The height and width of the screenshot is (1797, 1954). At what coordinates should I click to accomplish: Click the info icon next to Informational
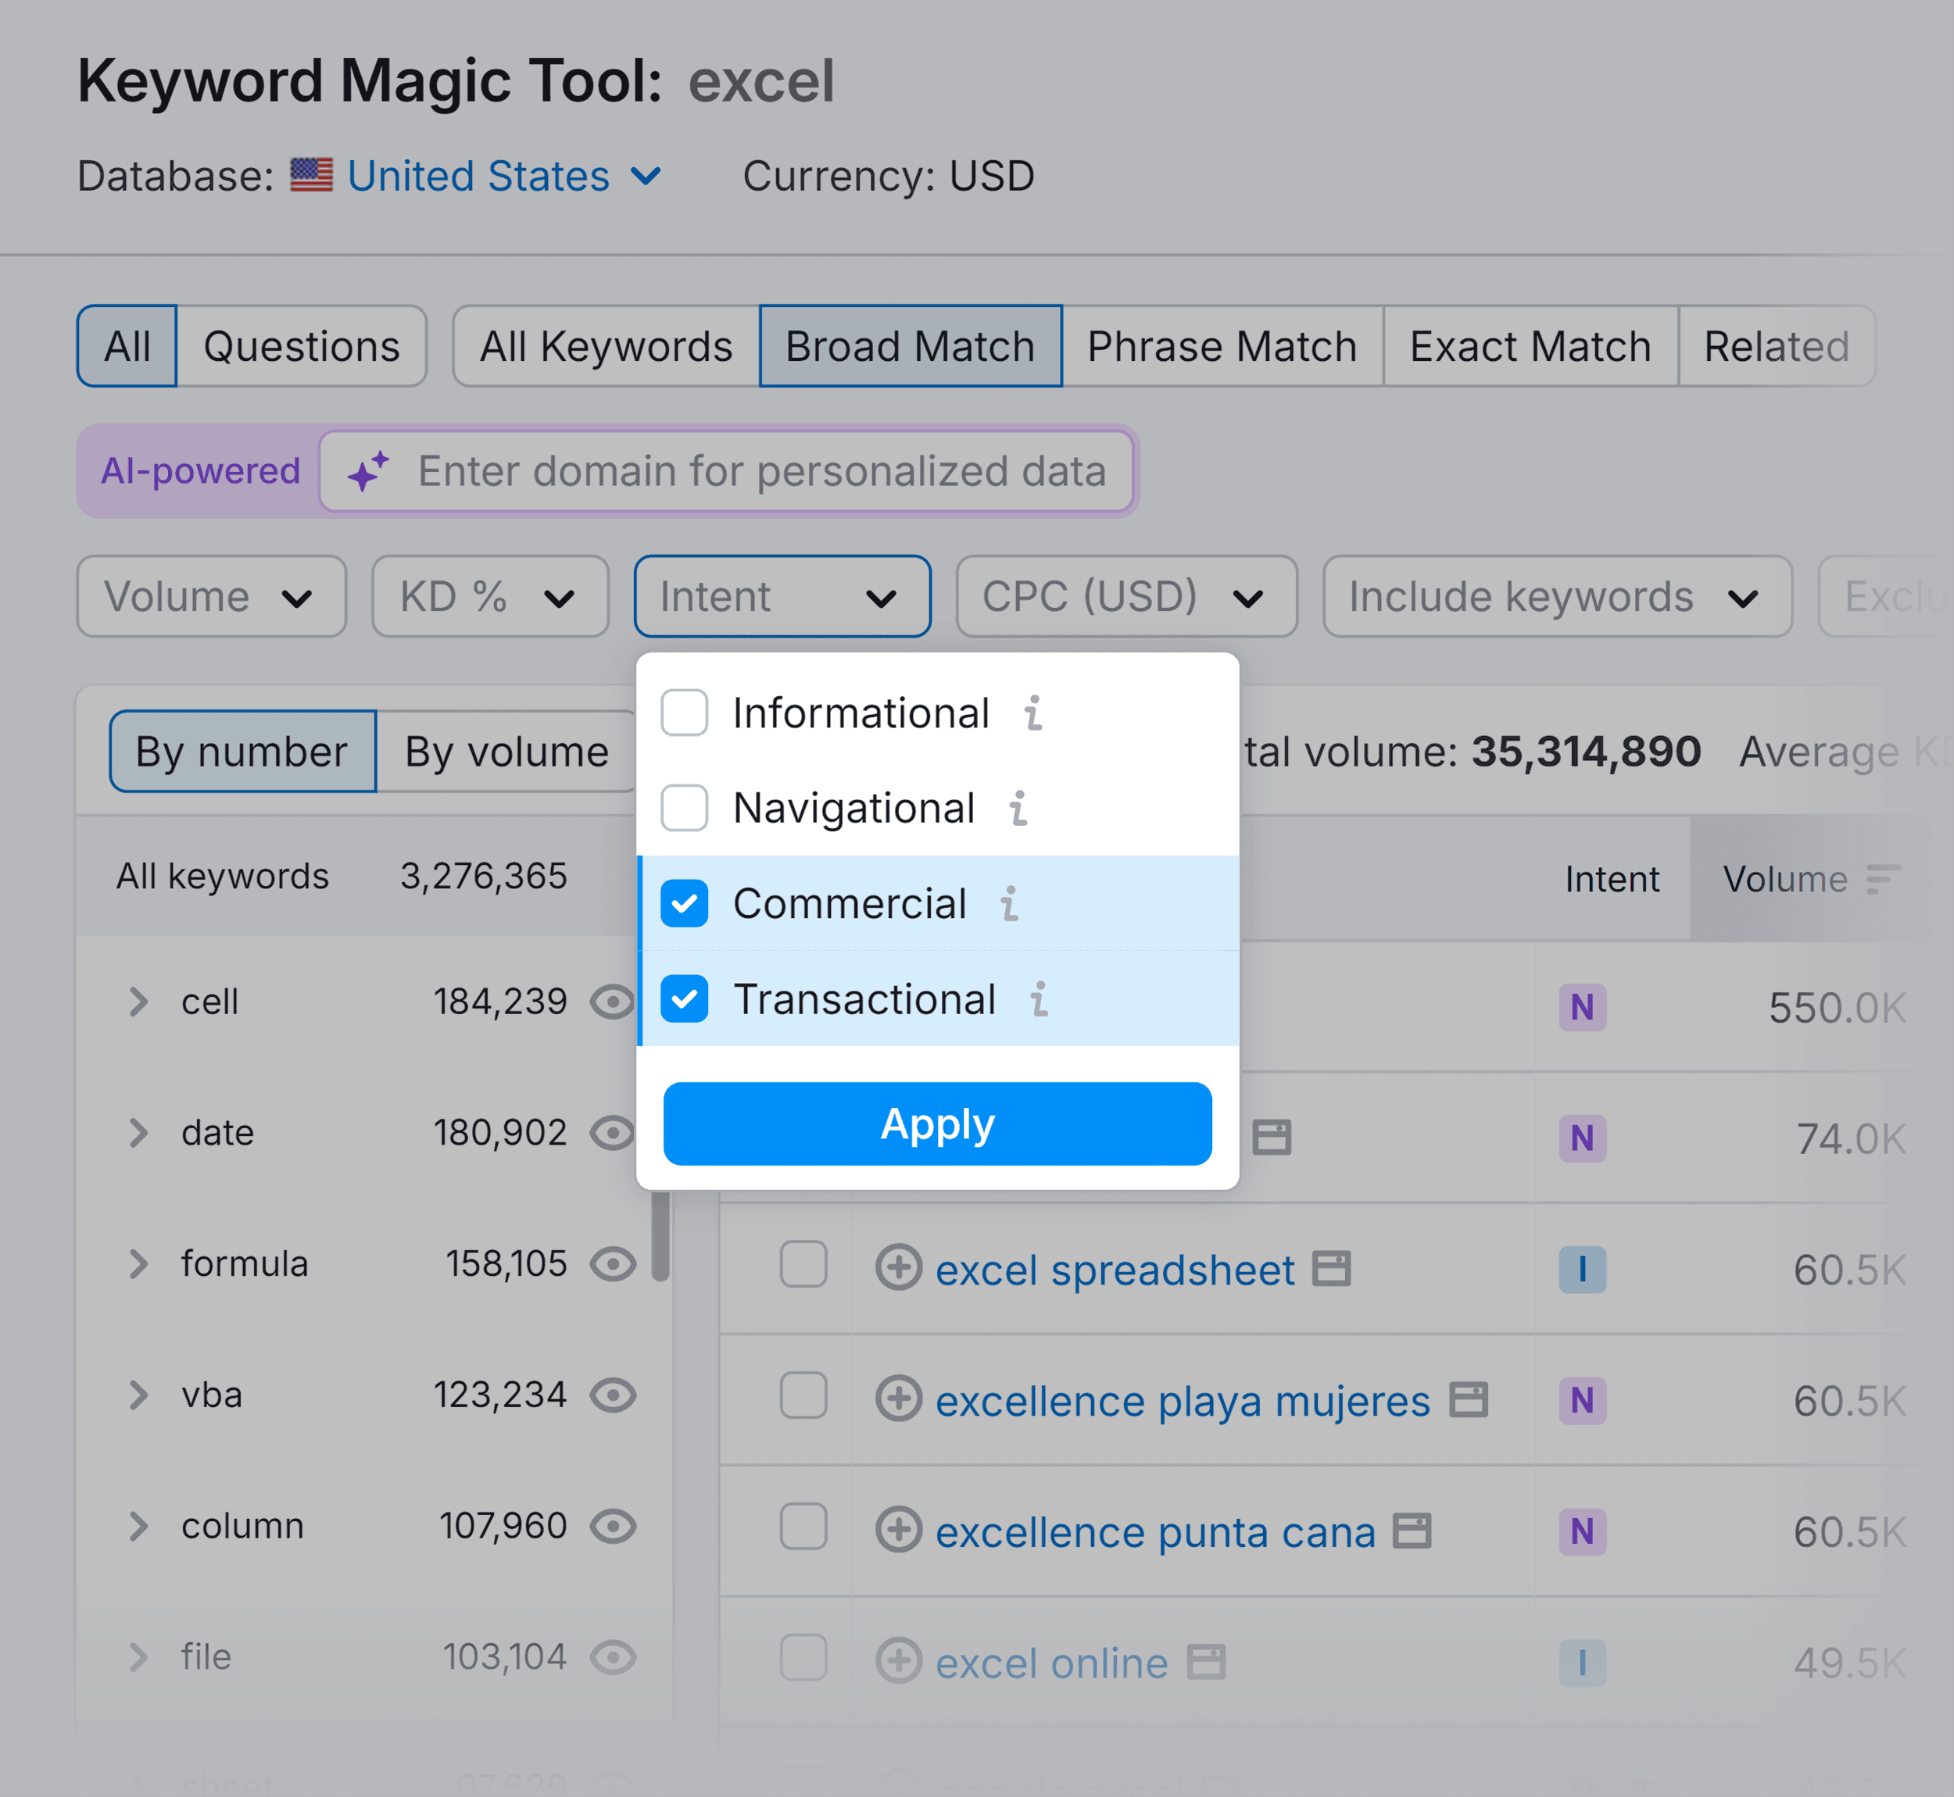point(1033,713)
